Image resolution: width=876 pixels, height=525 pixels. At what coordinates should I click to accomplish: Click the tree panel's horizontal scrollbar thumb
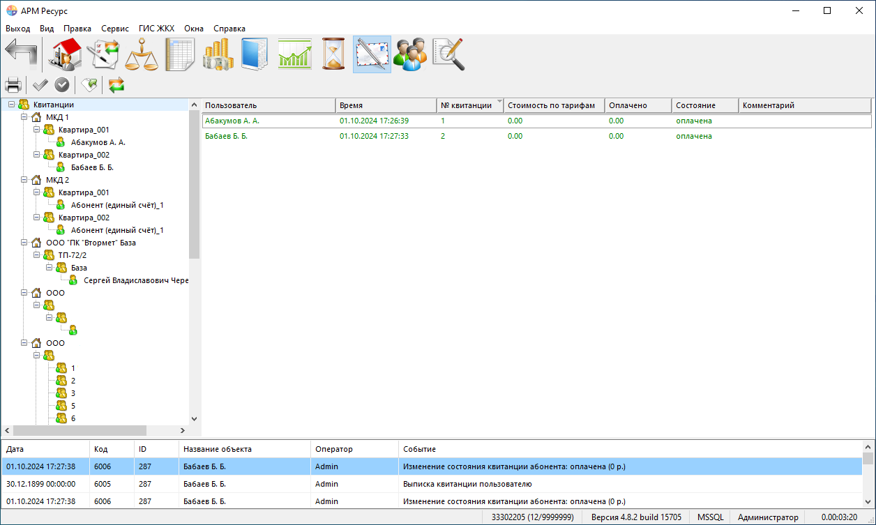click(80, 431)
